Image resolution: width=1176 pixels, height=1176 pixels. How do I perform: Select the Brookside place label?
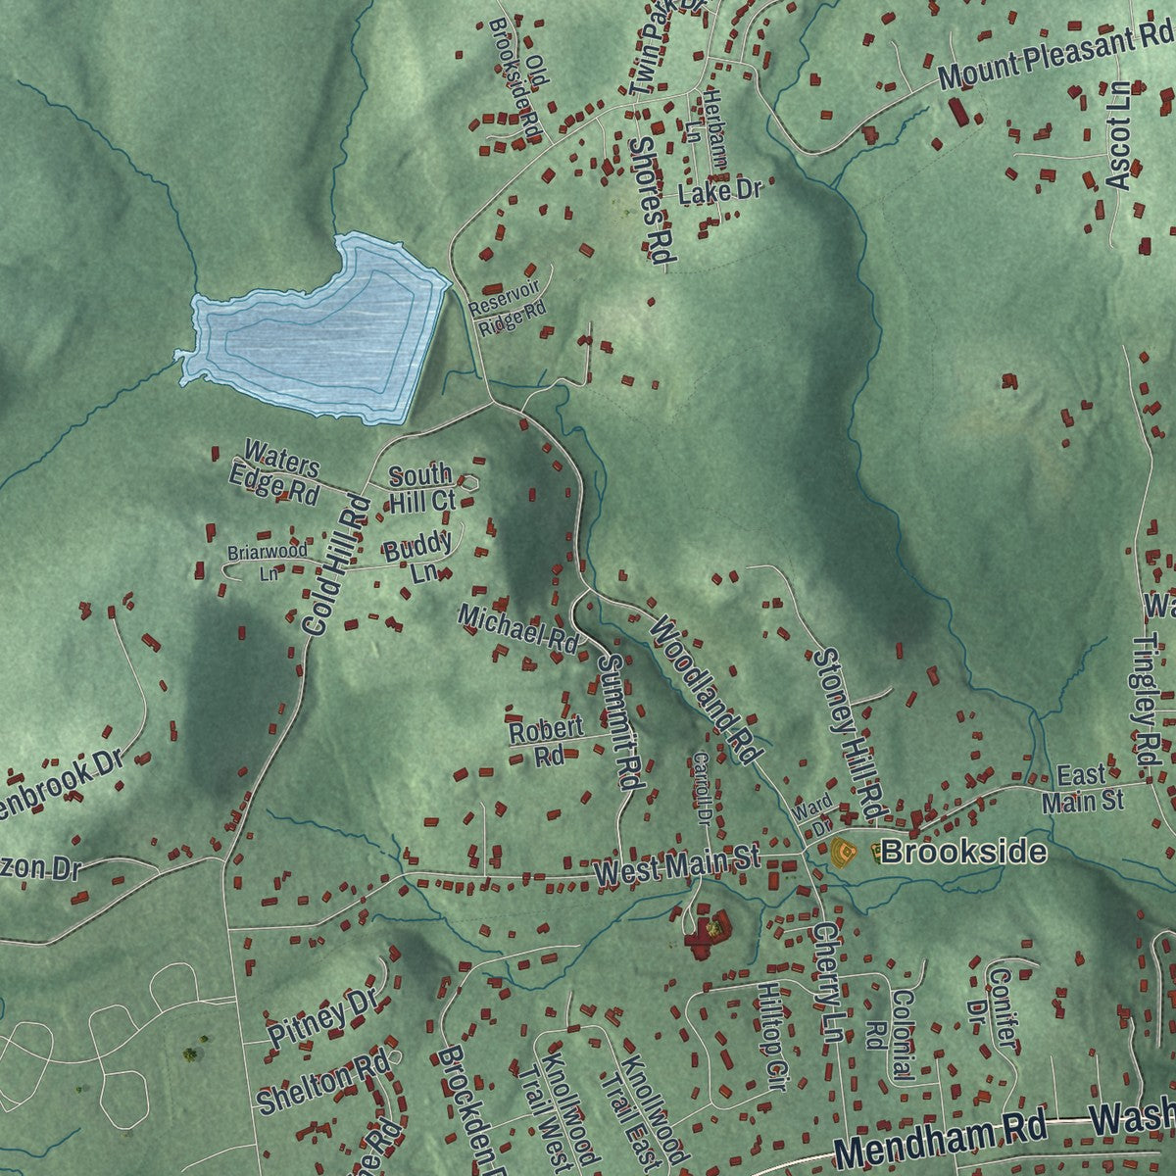[x=963, y=853]
